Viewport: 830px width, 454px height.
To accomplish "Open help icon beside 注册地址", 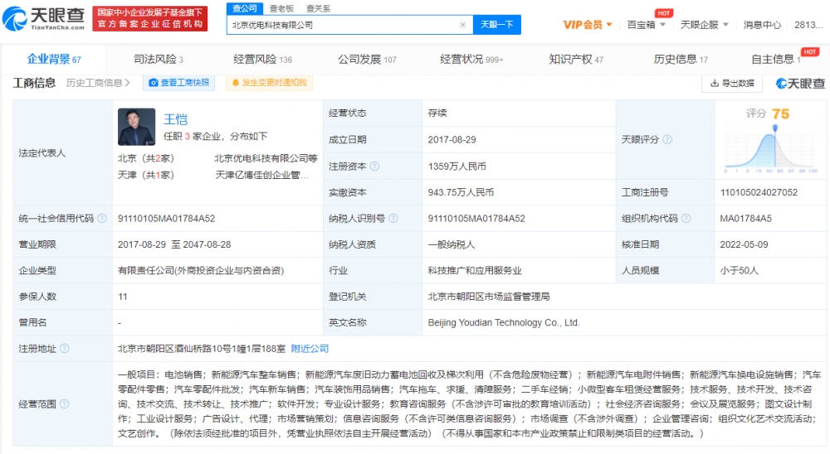I will 65,348.
